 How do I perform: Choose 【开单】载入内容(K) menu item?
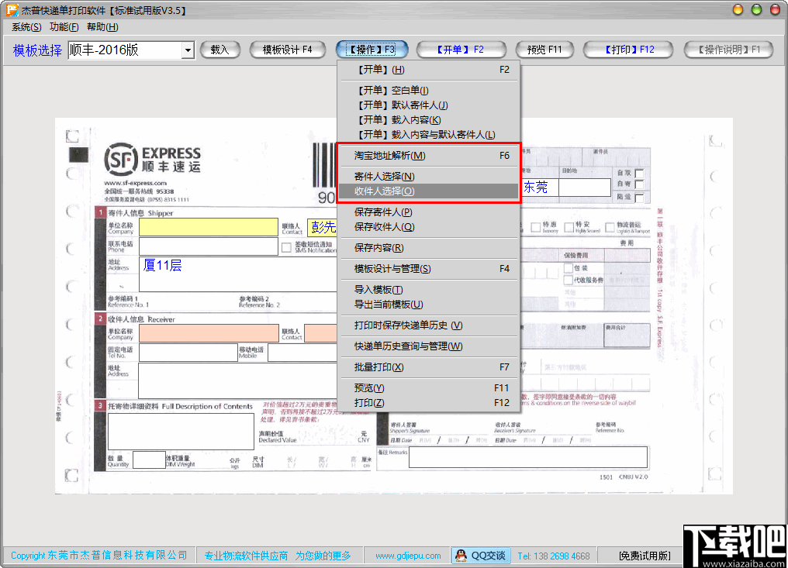(429, 120)
